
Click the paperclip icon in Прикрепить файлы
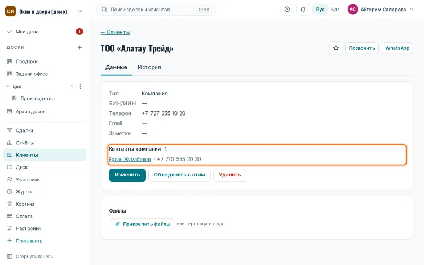pyautogui.click(x=117, y=224)
